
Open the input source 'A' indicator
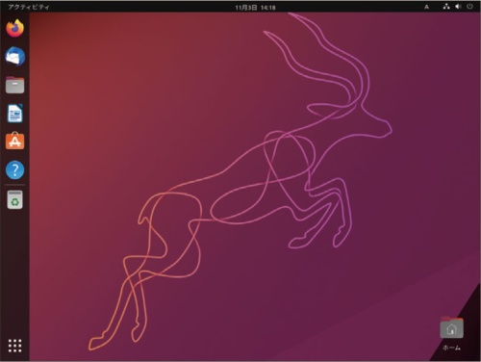[x=426, y=7]
